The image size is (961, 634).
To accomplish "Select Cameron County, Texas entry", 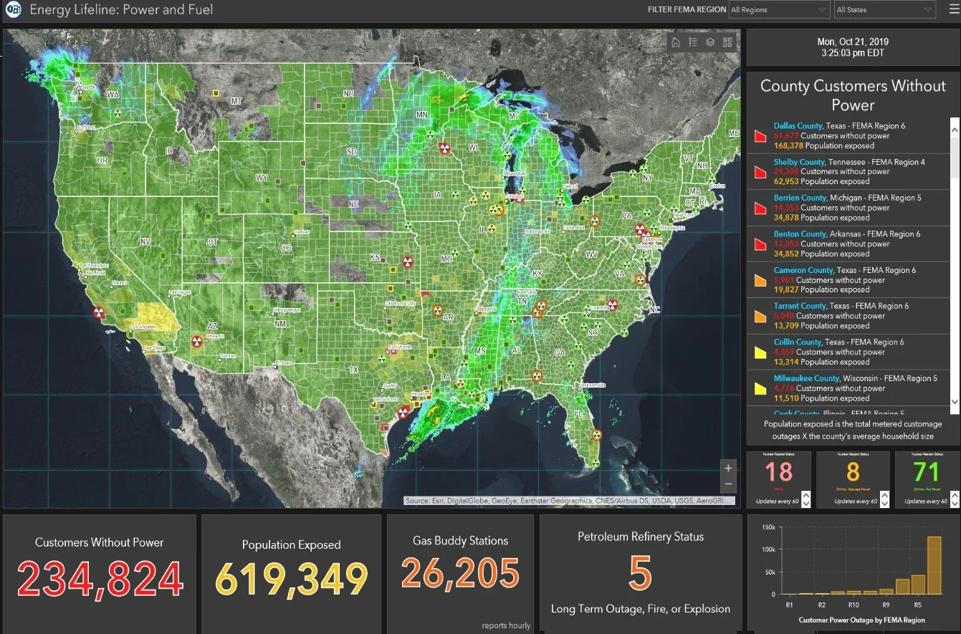I will [848, 280].
